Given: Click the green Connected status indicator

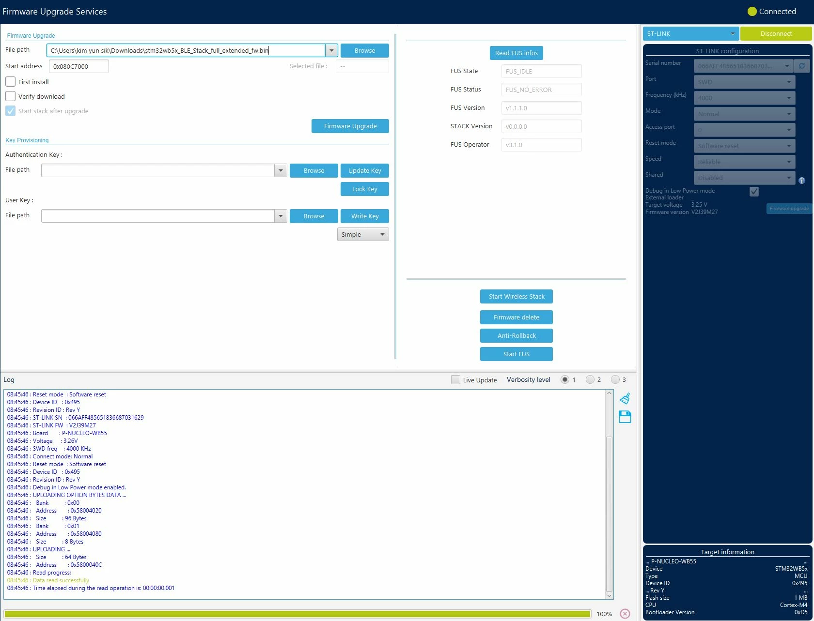Looking at the screenshot, I should pyautogui.click(x=752, y=12).
